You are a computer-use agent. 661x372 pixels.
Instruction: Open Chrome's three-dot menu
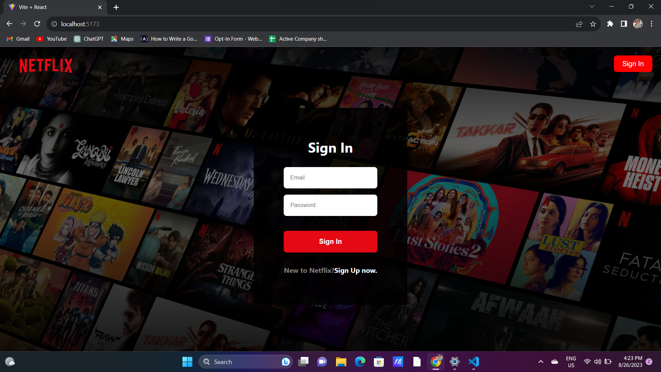point(651,24)
